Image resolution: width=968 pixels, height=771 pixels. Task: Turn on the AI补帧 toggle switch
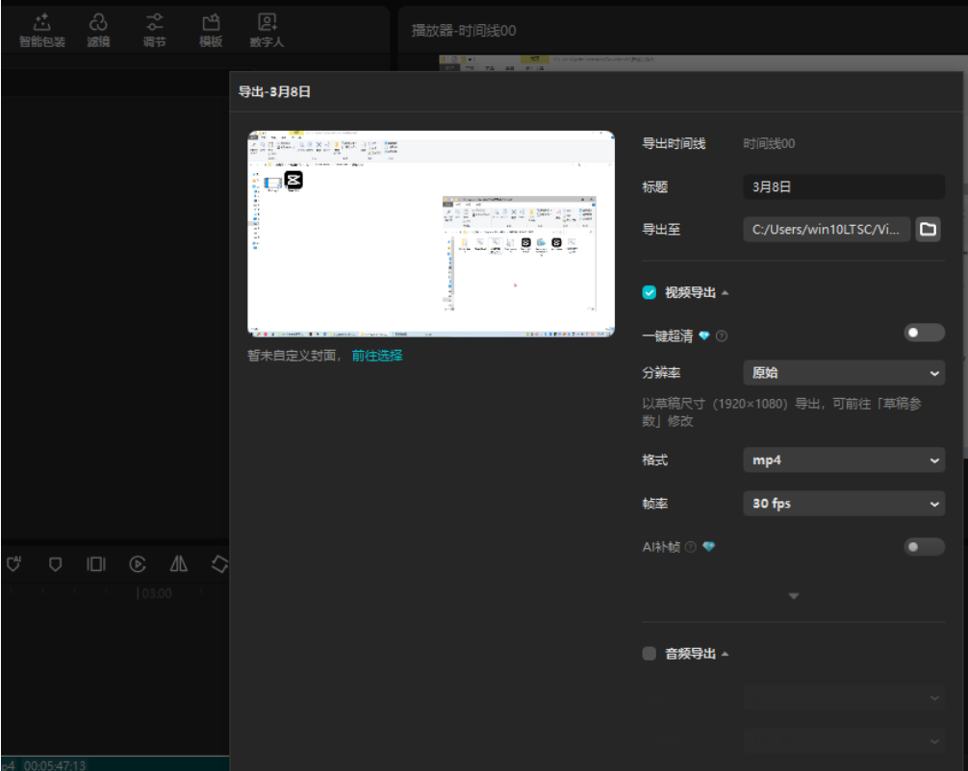click(924, 546)
